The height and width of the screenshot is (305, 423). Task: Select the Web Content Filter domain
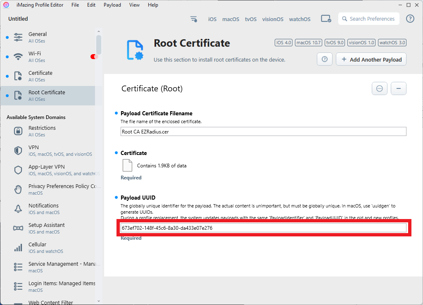pos(48,302)
